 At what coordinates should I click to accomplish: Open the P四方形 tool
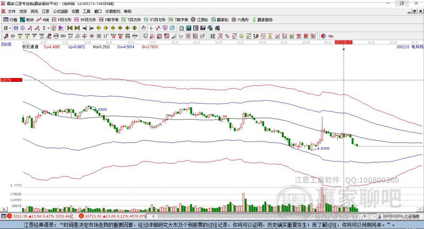click(x=62, y=20)
